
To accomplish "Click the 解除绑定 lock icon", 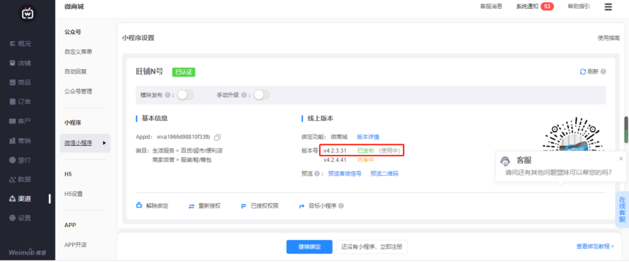I will click(139, 206).
